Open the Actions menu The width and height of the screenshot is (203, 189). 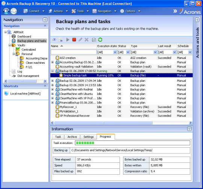pos(58,11)
